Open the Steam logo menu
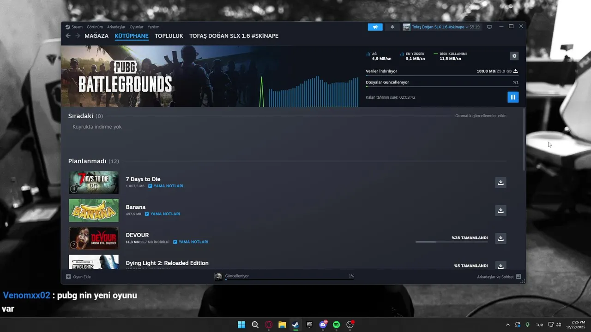 click(74, 27)
